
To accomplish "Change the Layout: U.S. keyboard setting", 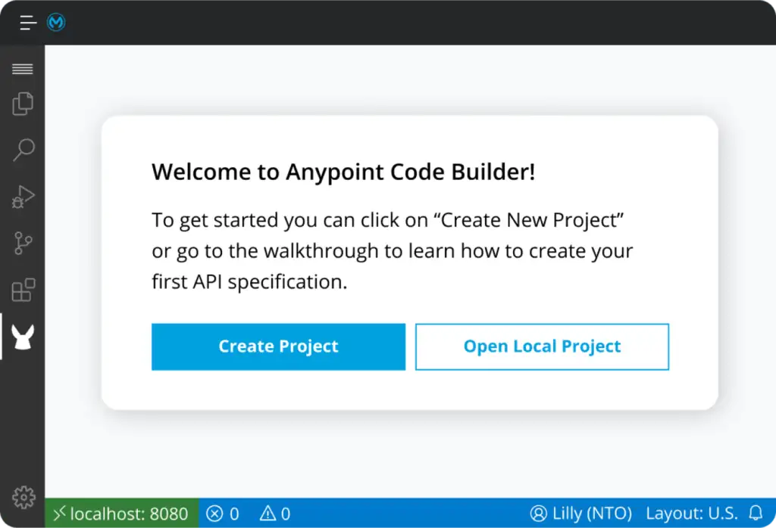I will tap(691, 514).
